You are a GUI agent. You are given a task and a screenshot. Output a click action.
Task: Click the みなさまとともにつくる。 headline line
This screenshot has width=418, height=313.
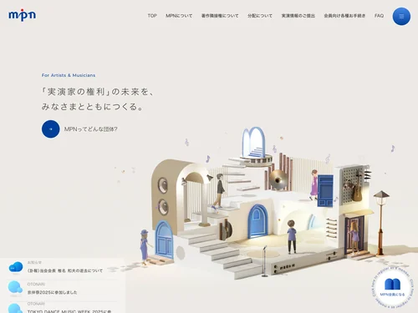coord(92,107)
